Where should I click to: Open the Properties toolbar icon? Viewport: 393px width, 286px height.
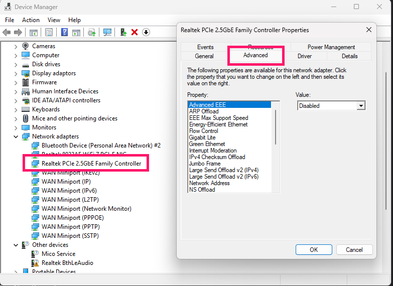(49, 32)
